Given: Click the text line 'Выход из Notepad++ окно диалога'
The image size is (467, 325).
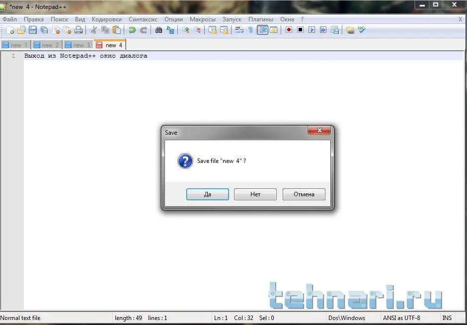Looking at the screenshot, I should point(86,56).
